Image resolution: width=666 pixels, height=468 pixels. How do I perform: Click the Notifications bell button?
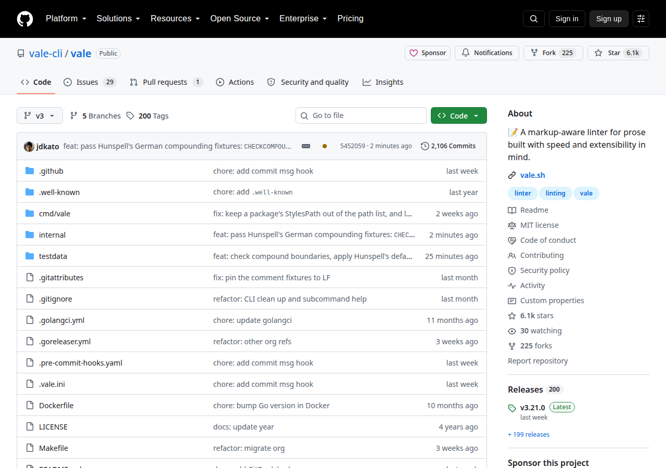click(x=487, y=53)
